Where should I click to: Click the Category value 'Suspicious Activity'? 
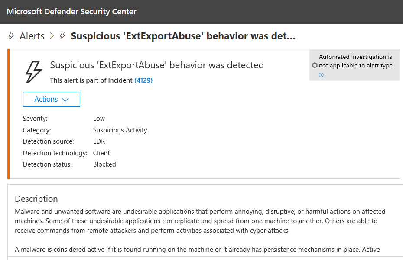point(120,130)
